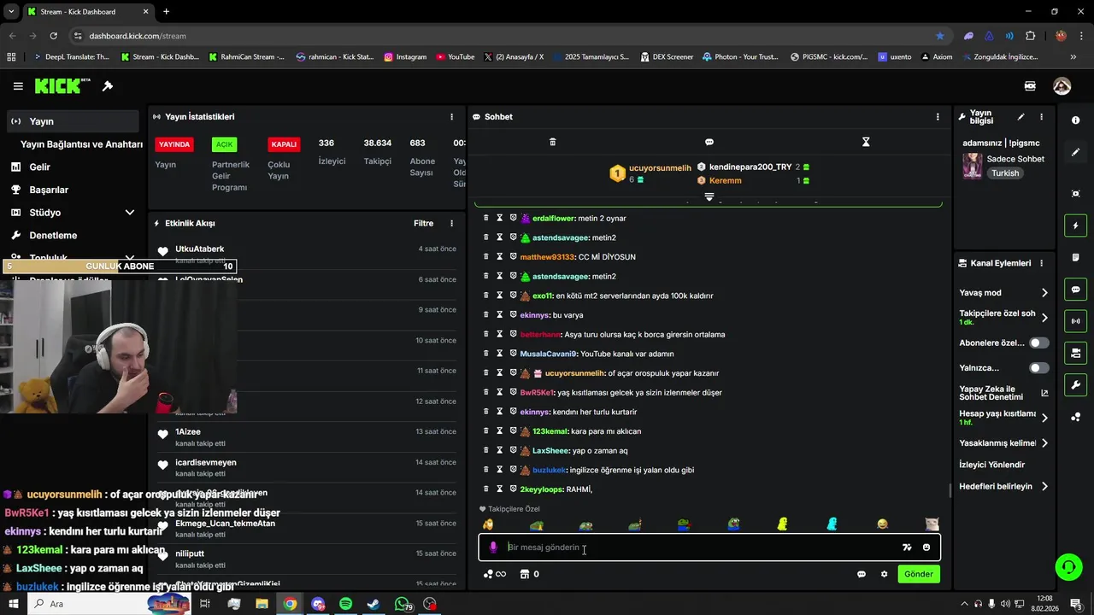The width and height of the screenshot is (1094, 615).
Task: Open Yayın Bağlantısı ve Anahtarı page
Action: (x=81, y=144)
